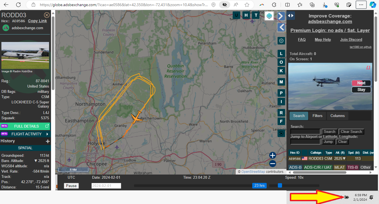Screen dimensions: 379x204
Task: Toggle the P map button
Action: tap(281, 93)
